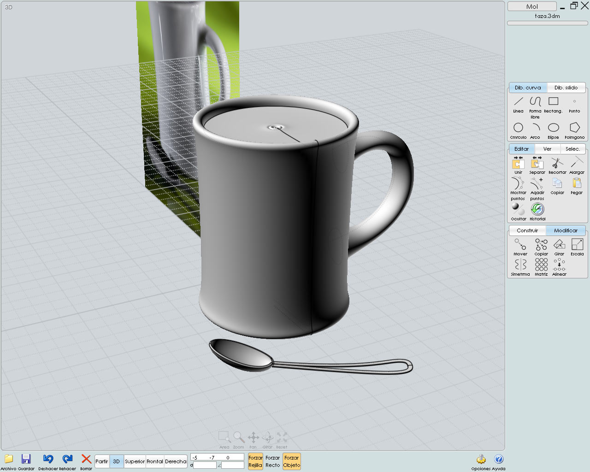590x472 pixels.
Task: Switch to the Modificar tab
Action: pos(566,230)
